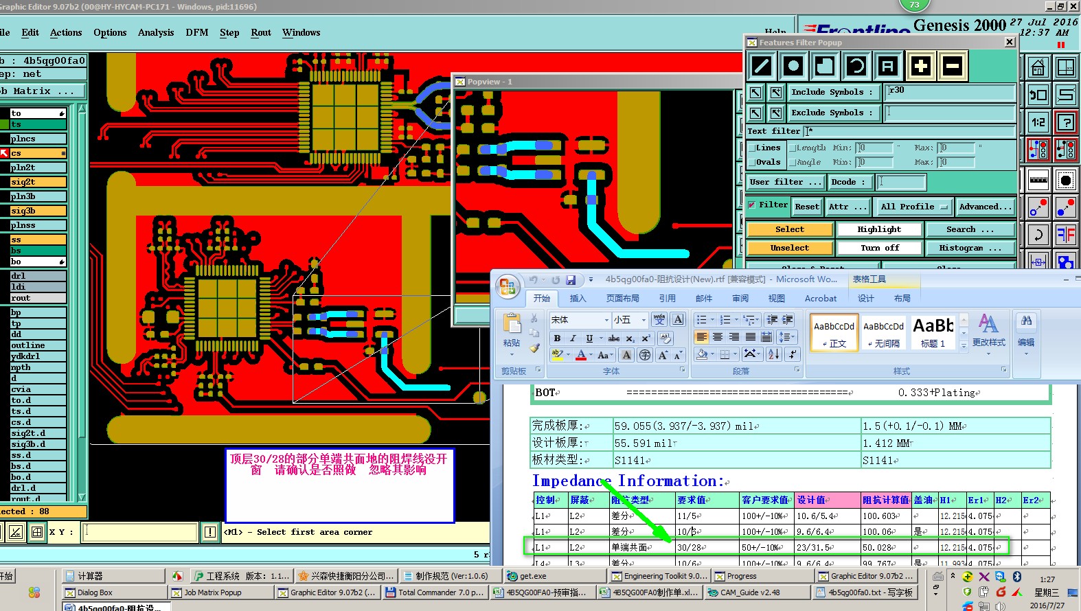Click the octagon pad select tool icon

point(1066,180)
